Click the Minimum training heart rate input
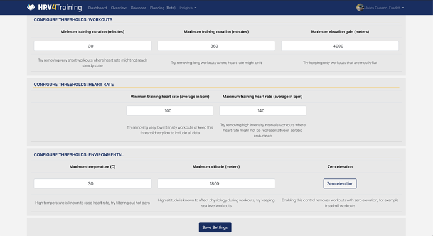 coord(170,111)
